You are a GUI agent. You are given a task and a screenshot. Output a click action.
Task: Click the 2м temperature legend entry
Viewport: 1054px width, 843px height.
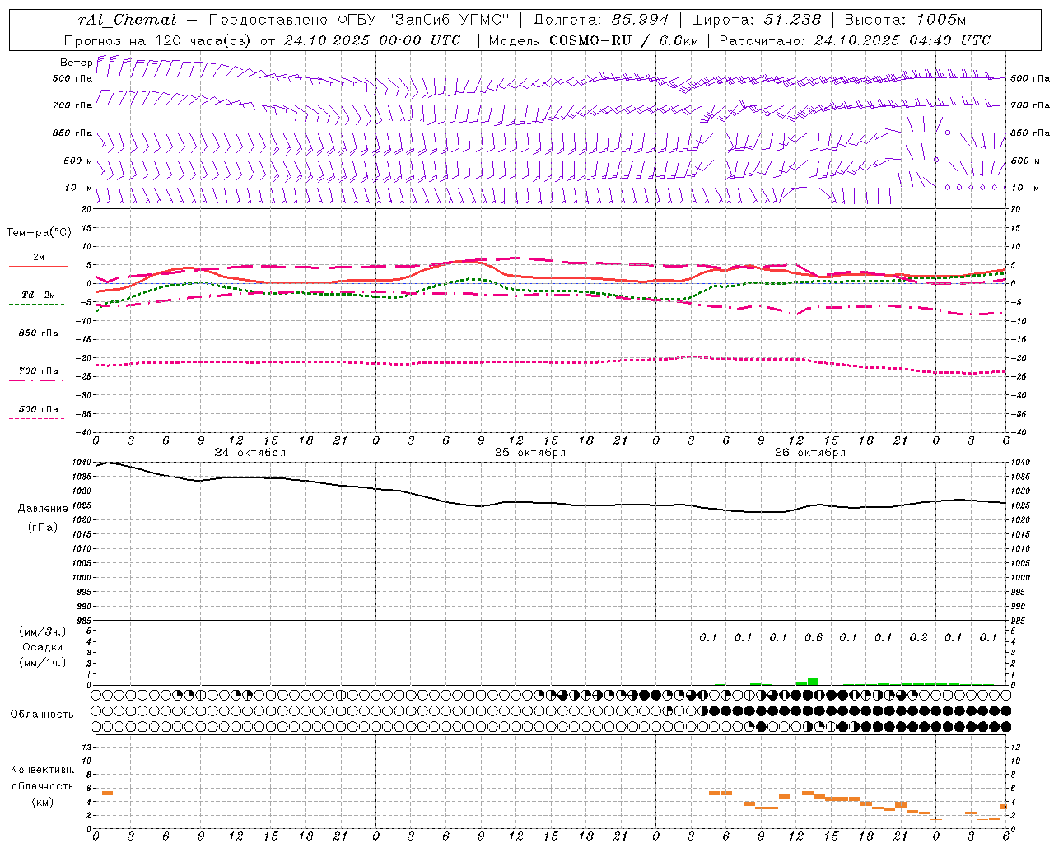tap(39, 258)
